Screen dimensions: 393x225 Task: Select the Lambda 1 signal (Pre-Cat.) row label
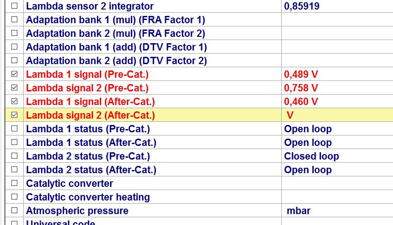tap(87, 74)
